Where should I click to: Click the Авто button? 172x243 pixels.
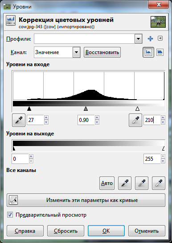(x=107, y=183)
